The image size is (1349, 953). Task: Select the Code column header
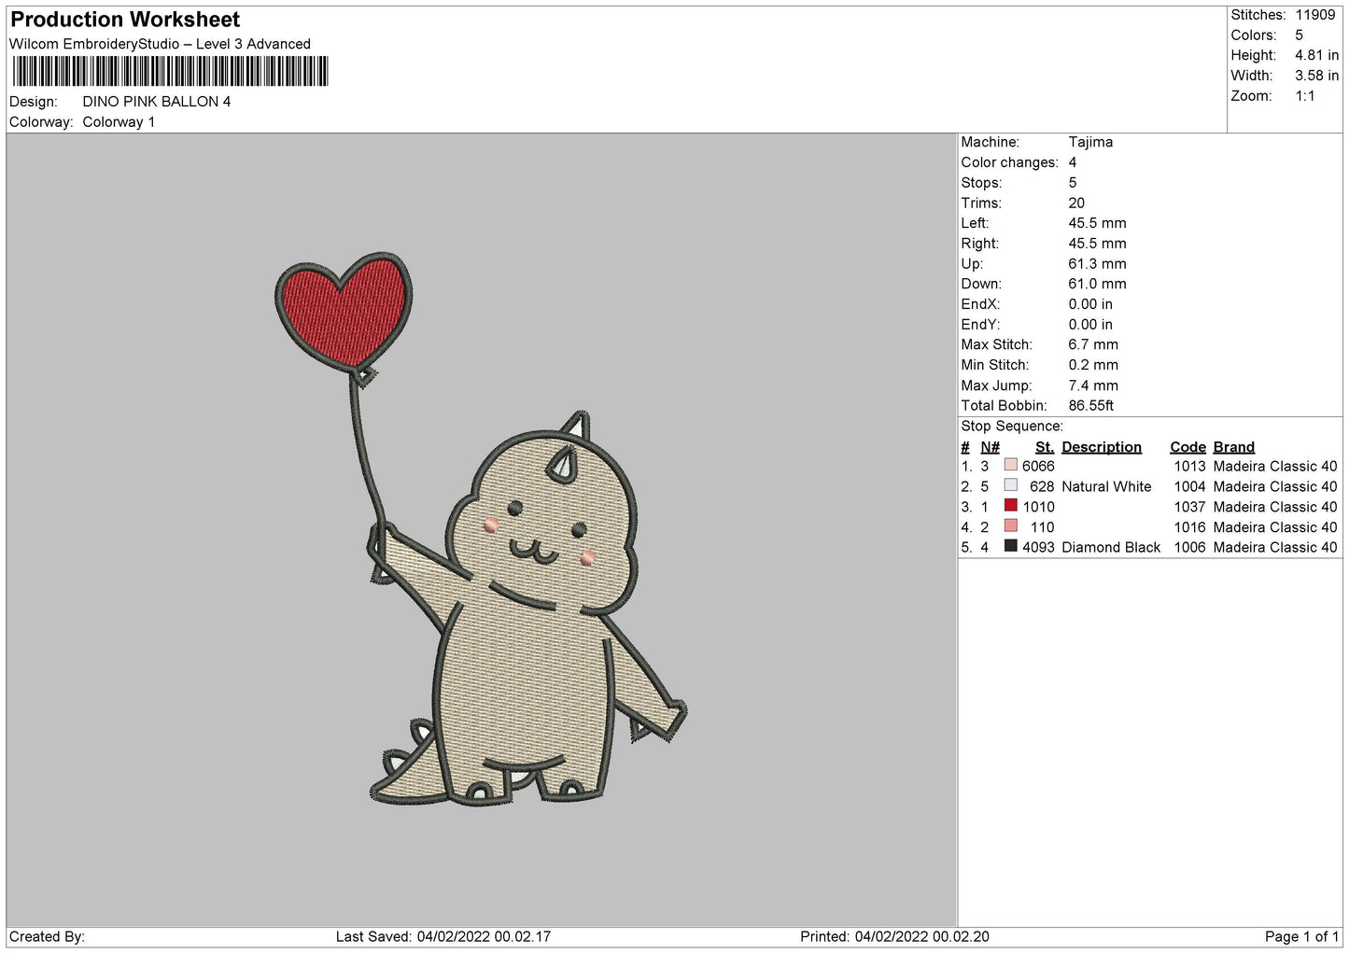1187,447
